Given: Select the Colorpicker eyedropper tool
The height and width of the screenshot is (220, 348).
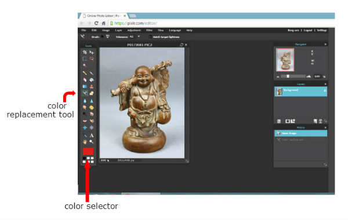Looking at the screenshot, I should (85, 135).
